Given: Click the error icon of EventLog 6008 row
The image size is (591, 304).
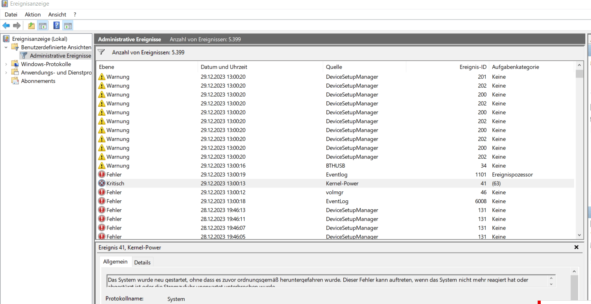Looking at the screenshot, I should pos(102,201).
